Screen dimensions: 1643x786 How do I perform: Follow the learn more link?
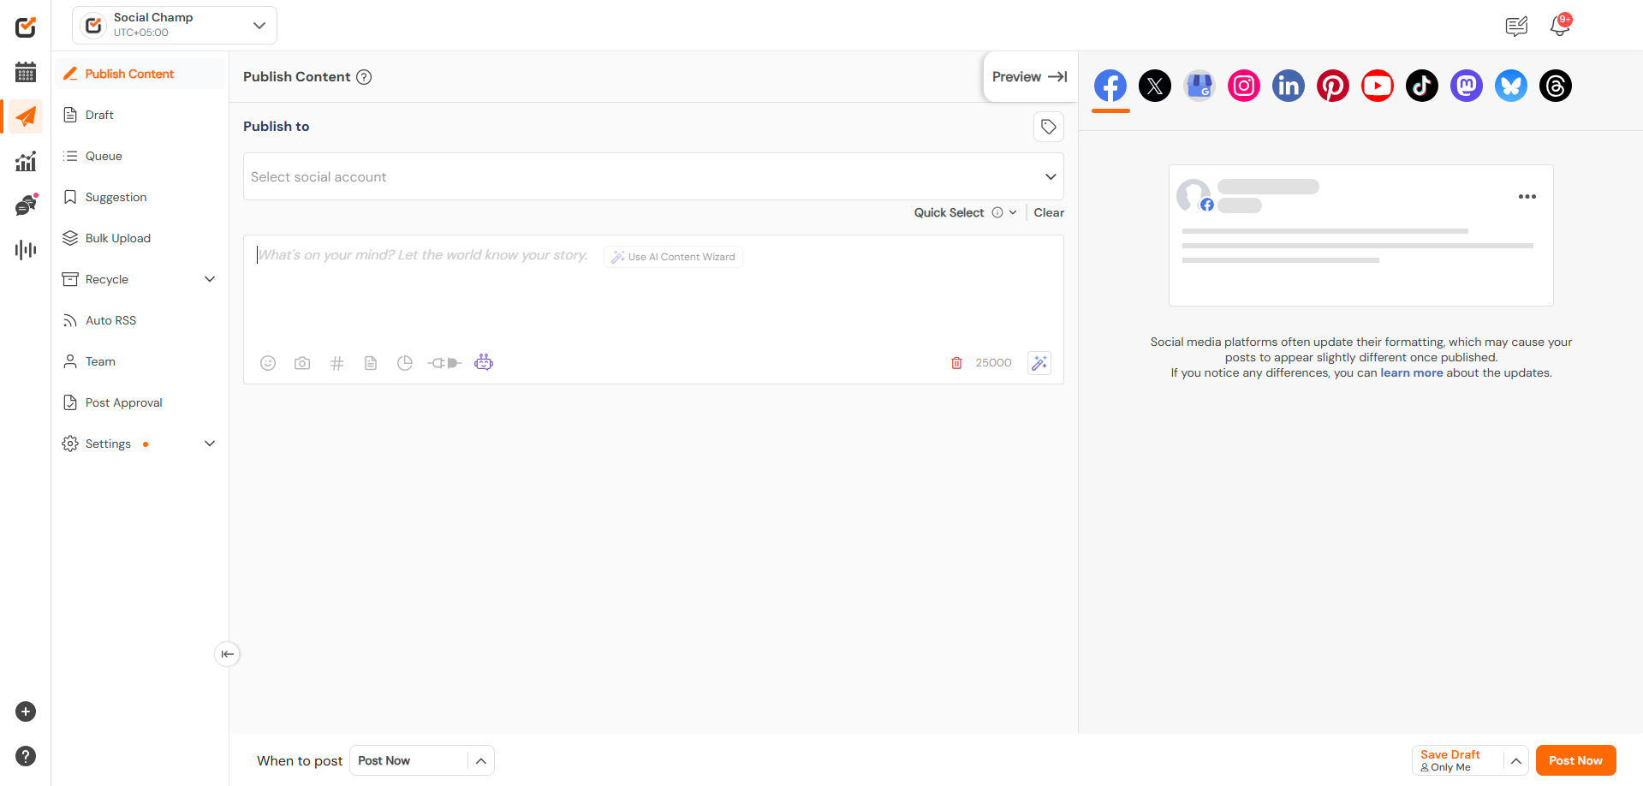pos(1411,372)
